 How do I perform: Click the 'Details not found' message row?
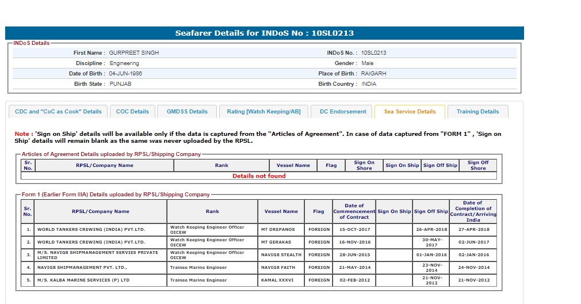pos(258,176)
